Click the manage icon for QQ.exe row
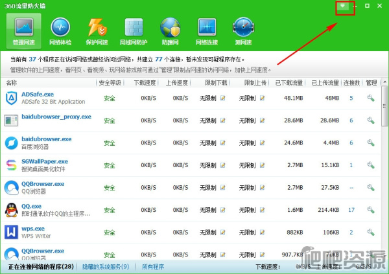This screenshot has width=389, height=274. pos(370,210)
